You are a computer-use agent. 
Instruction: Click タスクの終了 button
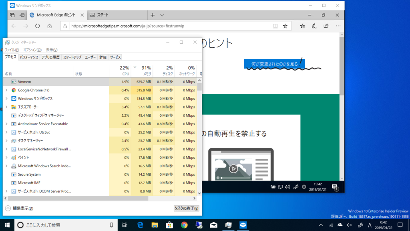click(187, 208)
